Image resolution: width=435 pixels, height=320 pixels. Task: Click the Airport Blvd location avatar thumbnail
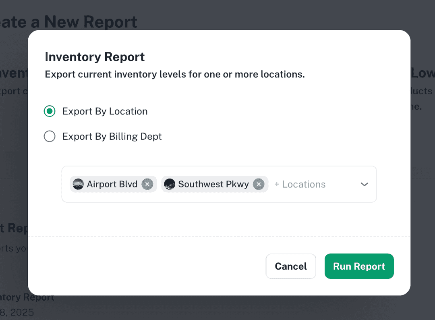[x=77, y=184]
